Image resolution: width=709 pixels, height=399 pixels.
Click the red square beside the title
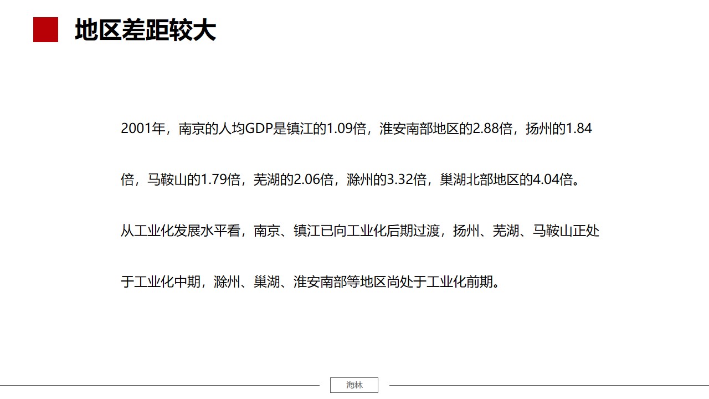[x=45, y=30]
